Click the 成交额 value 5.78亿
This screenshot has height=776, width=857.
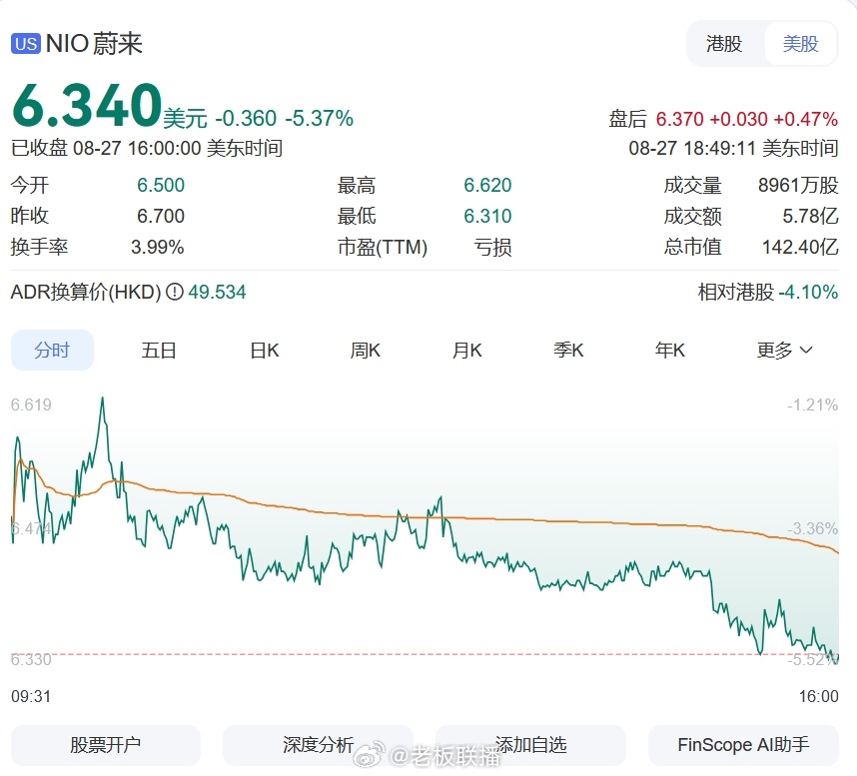[810, 216]
